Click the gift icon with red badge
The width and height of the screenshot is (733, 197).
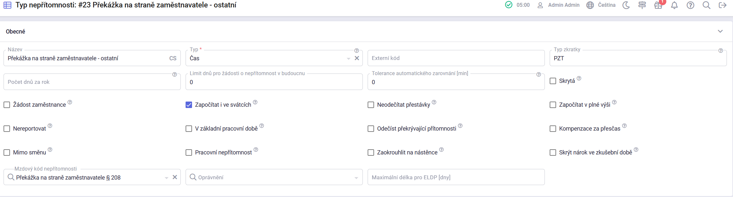click(x=658, y=5)
